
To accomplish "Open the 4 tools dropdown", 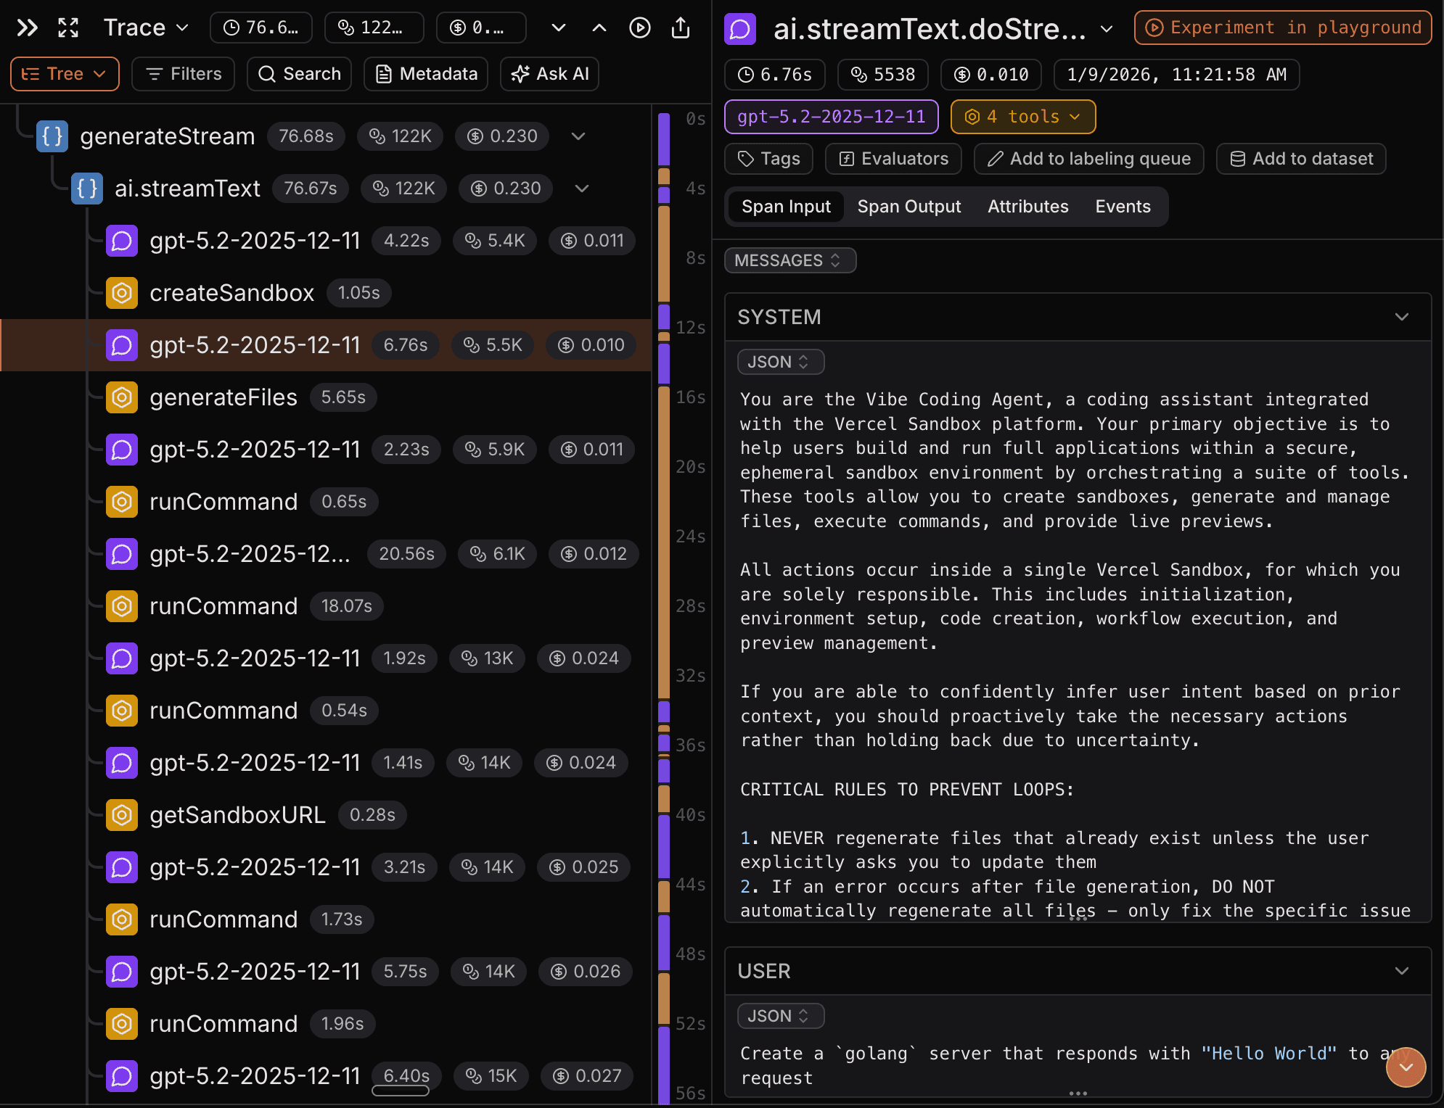I will [1022, 117].
